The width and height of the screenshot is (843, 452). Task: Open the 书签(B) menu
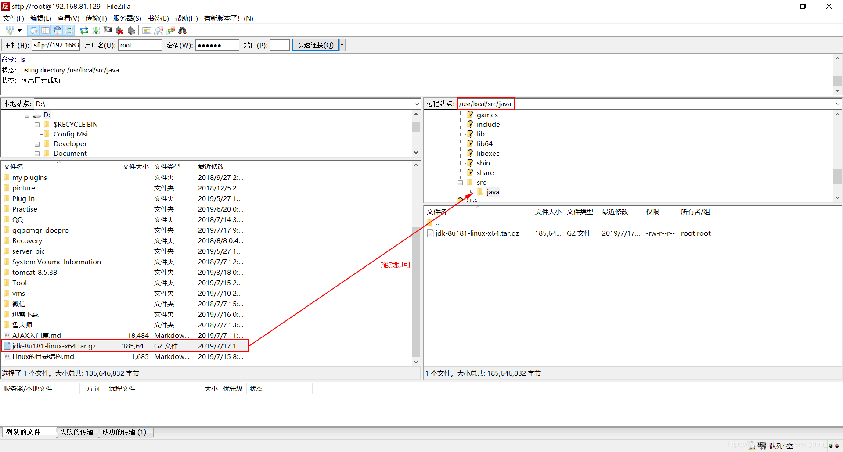(158, 18)
